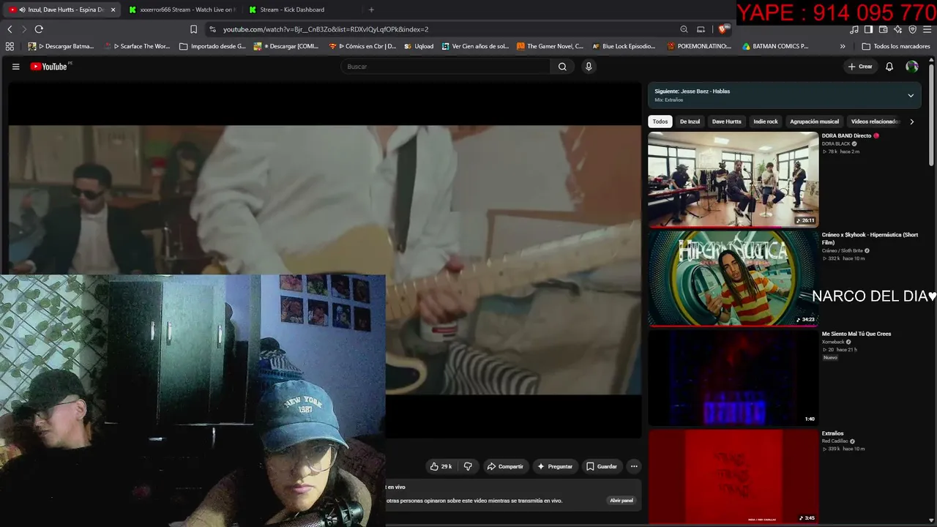The image size is (937, 527).
Task: Open the Crear create menu
Action: [860, 67]
